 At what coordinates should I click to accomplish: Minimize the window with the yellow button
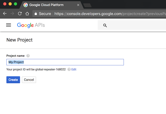[10, 4]
